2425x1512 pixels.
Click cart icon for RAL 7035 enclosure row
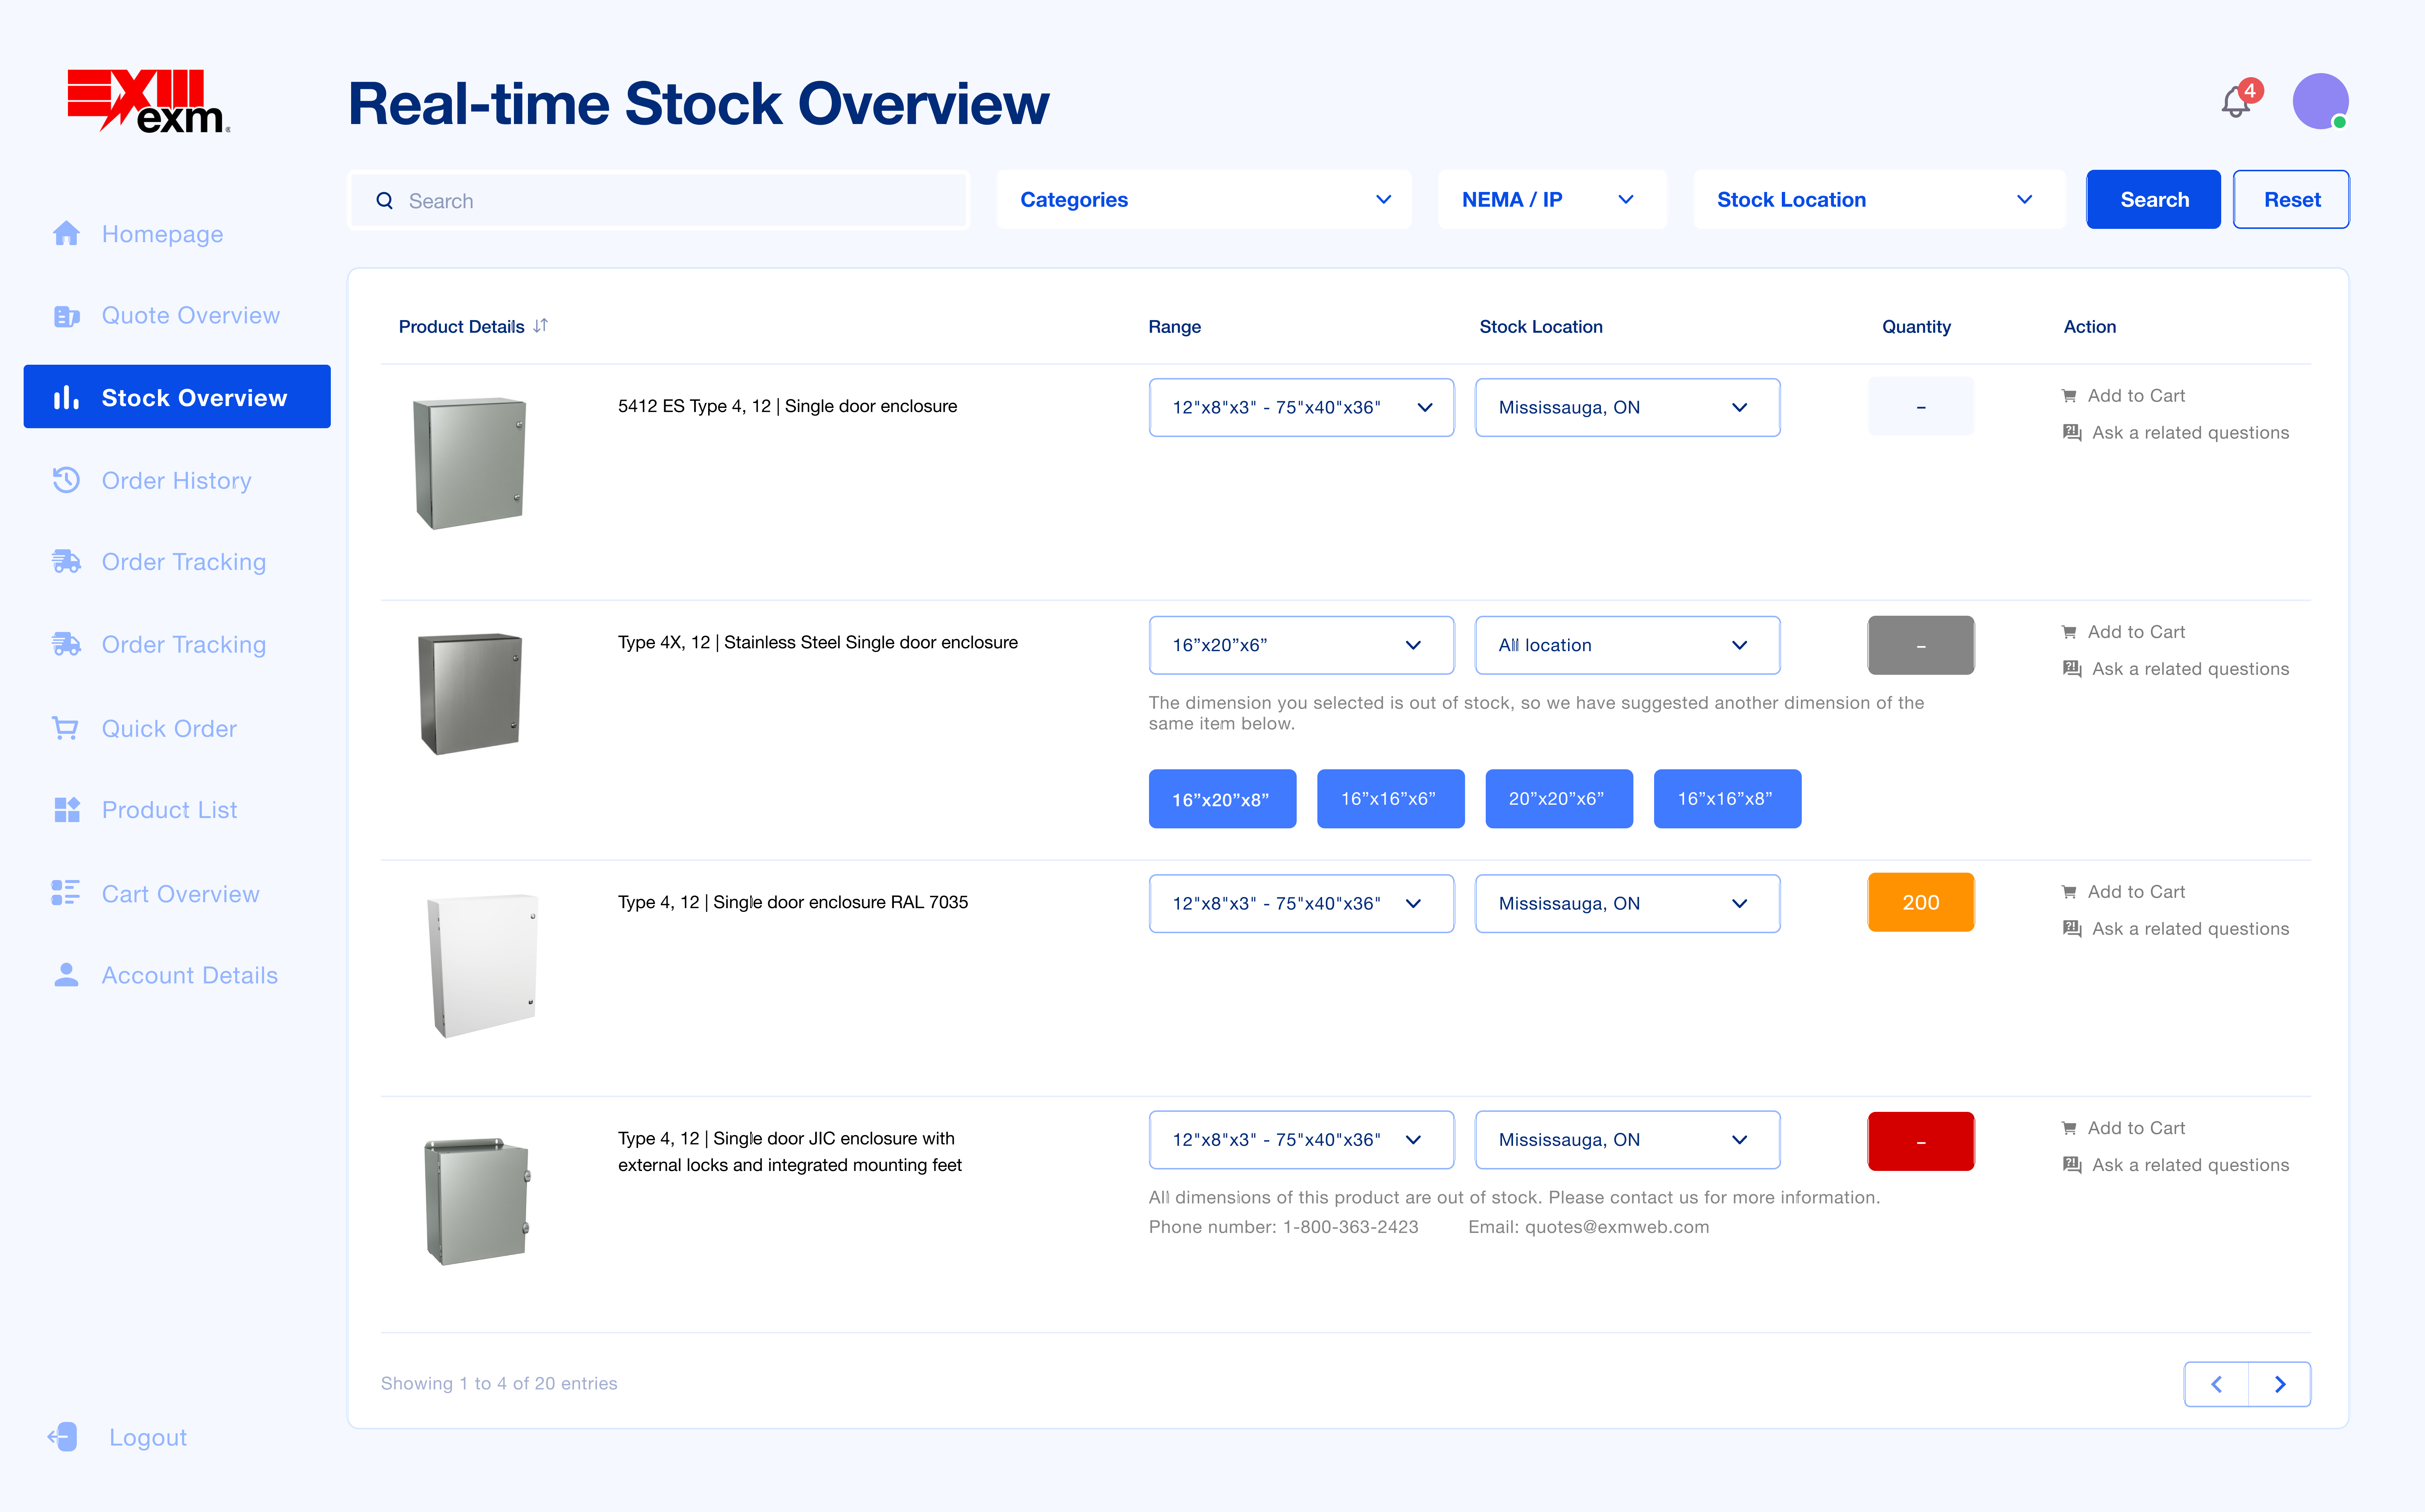pos(2069,892)
